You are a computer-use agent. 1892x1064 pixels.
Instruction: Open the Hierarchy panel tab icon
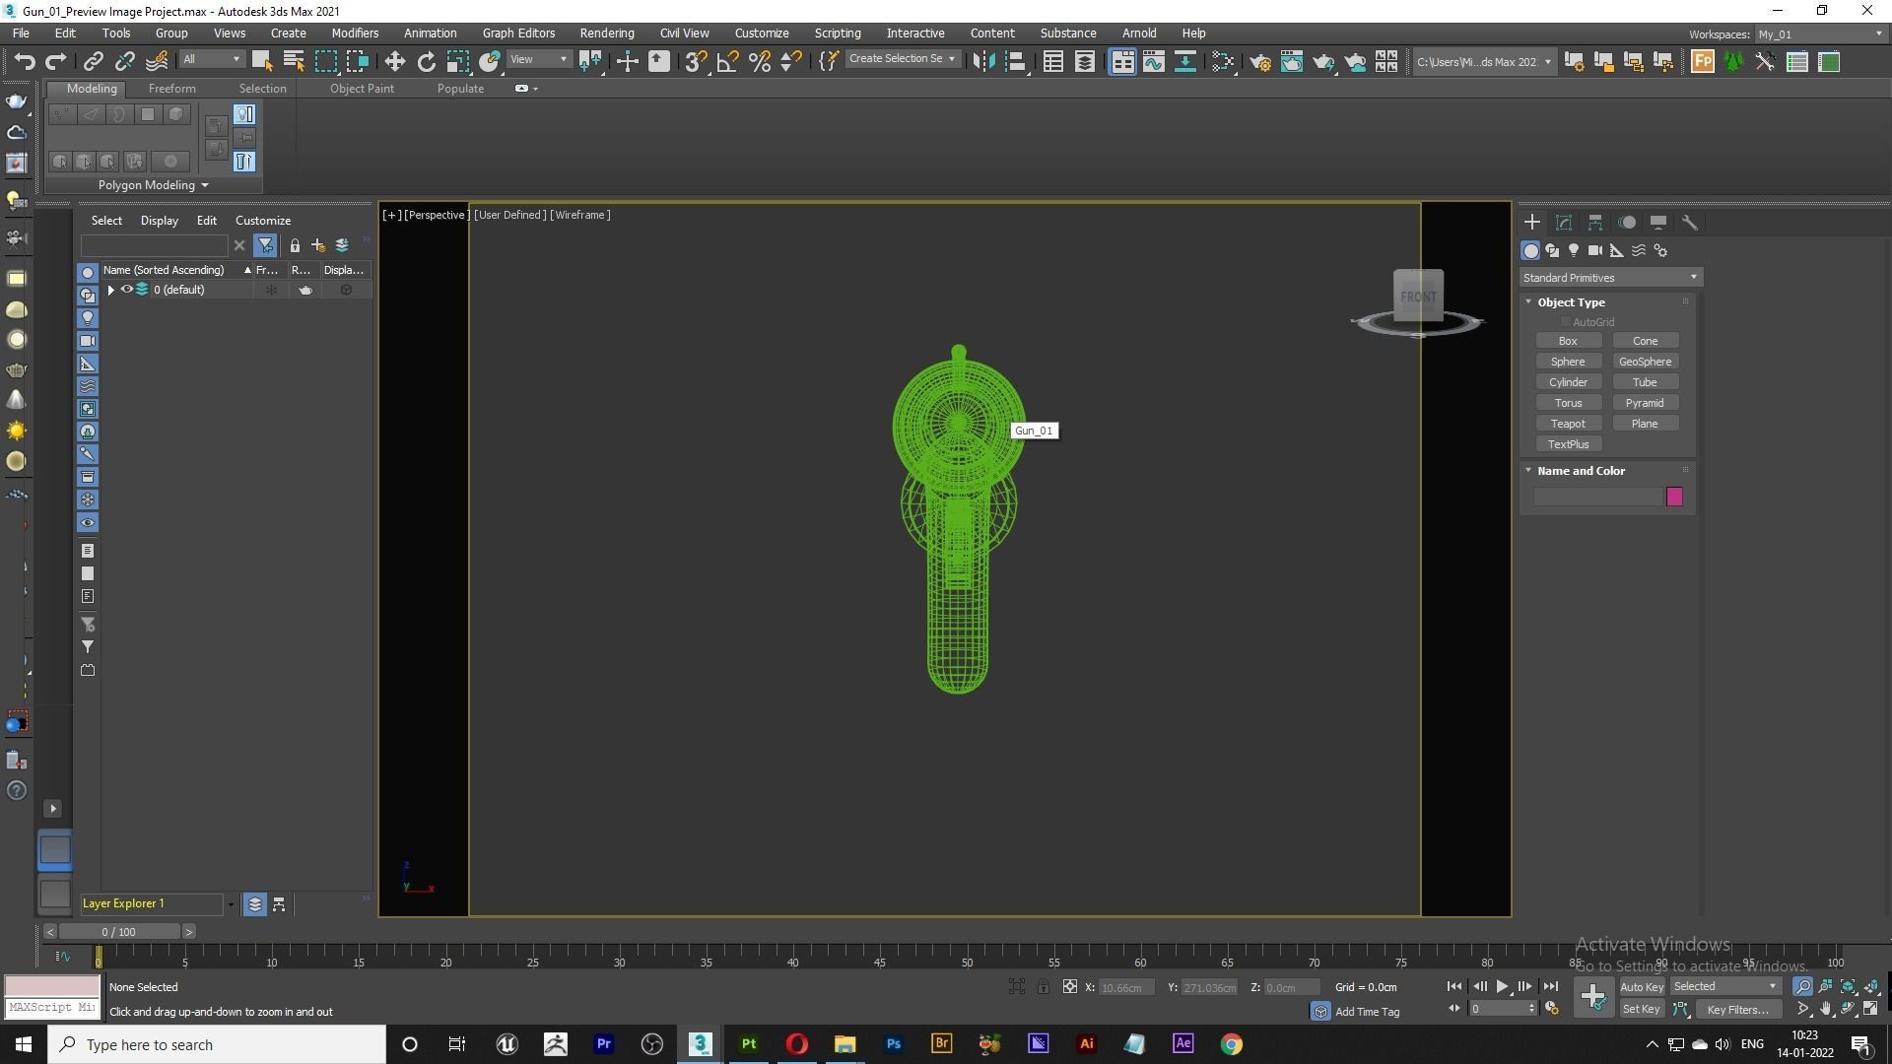pyautogui.click(x=1595, y=223)
